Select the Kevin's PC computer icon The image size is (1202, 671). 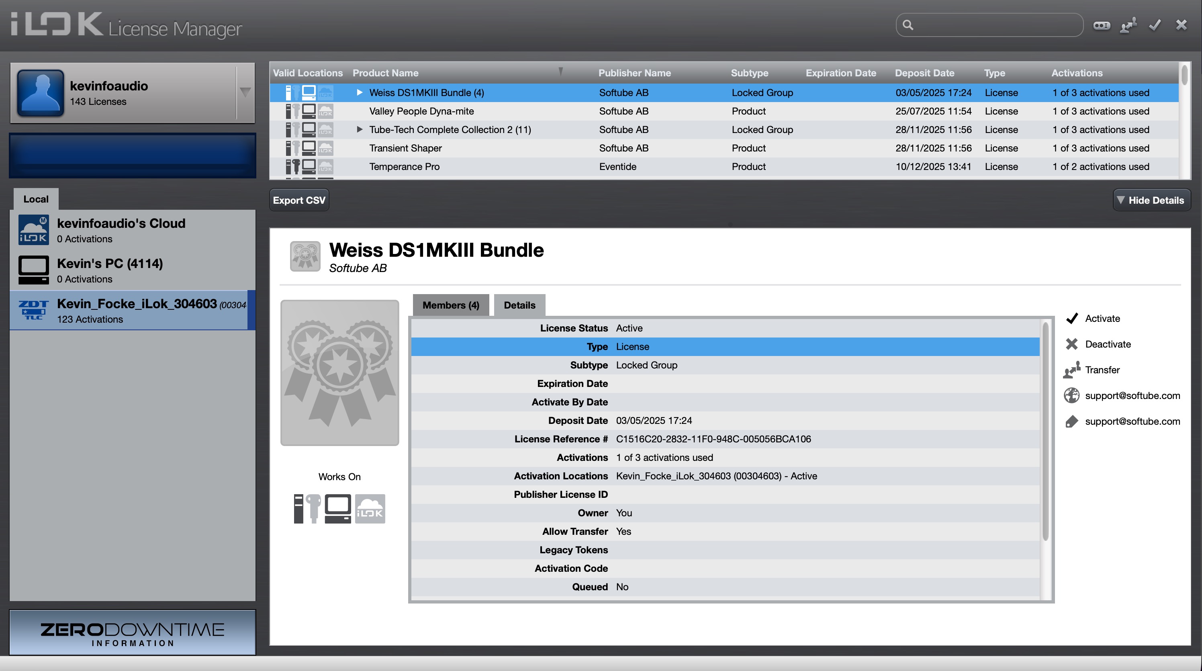pos(34,270)
